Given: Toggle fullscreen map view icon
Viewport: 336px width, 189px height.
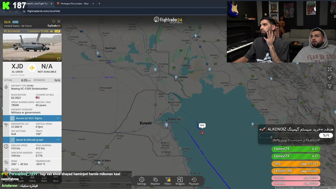Looking at the screenshot, I should [x=330, y=69].
